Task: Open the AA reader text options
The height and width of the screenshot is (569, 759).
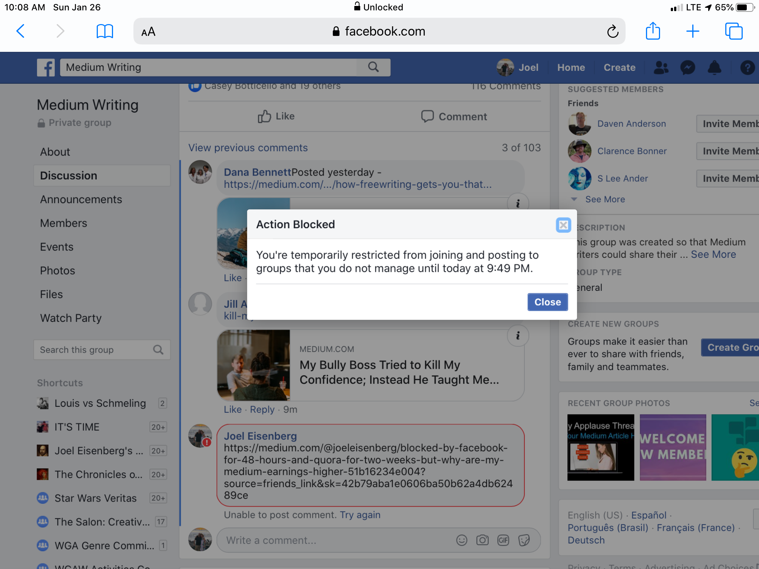Action: (148, 32)
